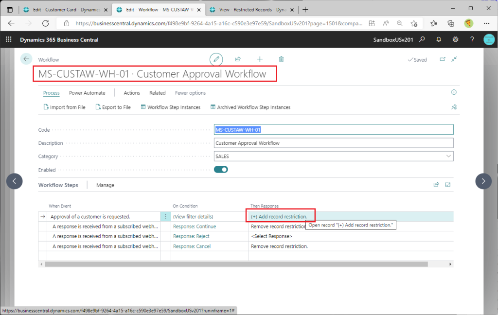498x315 pixels.
Task: Create a new workflow with plus icon
Action: point(260,59)
